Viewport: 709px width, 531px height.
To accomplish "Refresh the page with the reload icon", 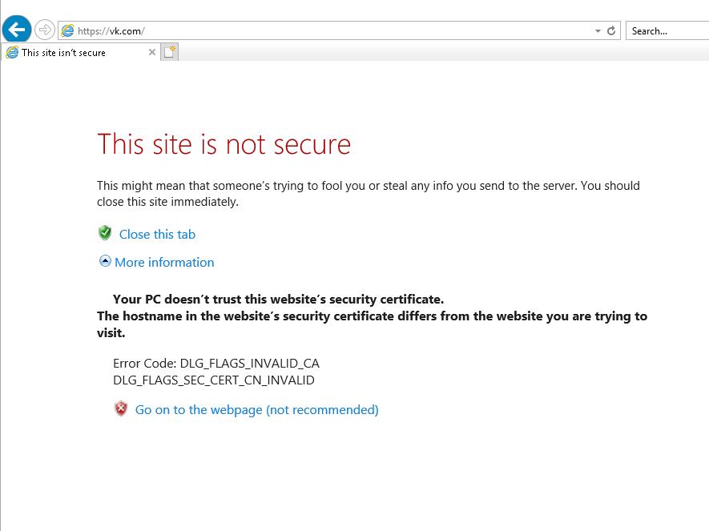I will coord(611,30).
